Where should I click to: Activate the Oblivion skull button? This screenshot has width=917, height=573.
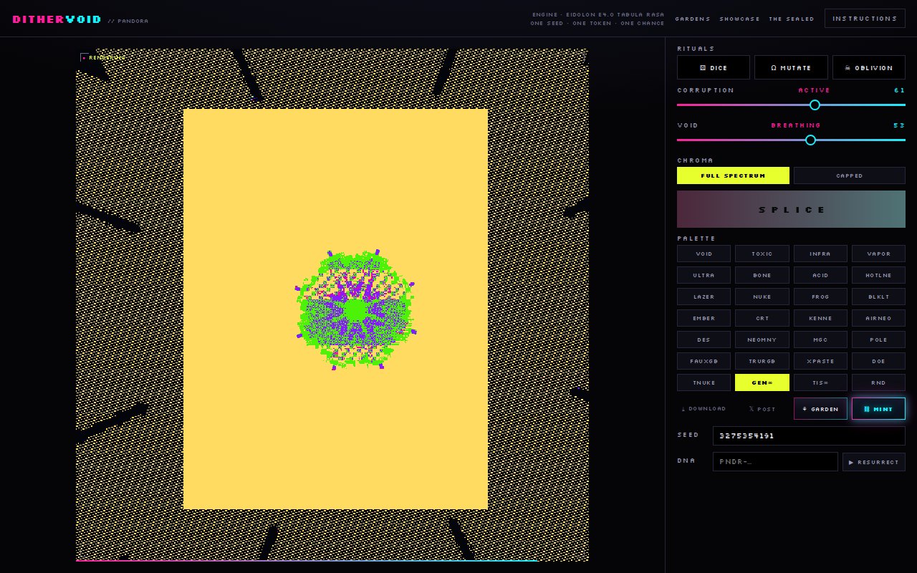click(x=869, y=67)
